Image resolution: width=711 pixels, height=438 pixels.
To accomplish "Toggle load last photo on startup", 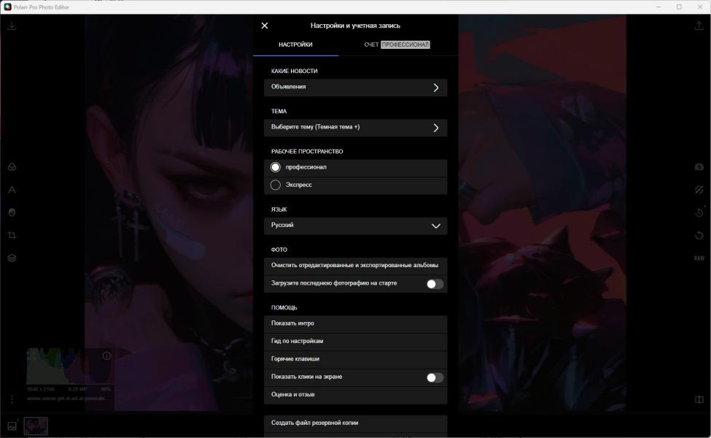I will [435, 284].
